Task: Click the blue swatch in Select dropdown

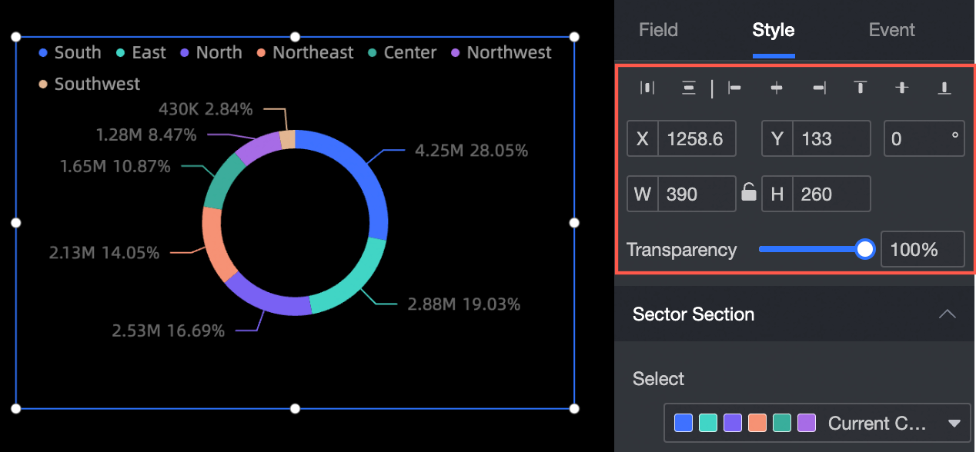Action: [x=683, y=423]
